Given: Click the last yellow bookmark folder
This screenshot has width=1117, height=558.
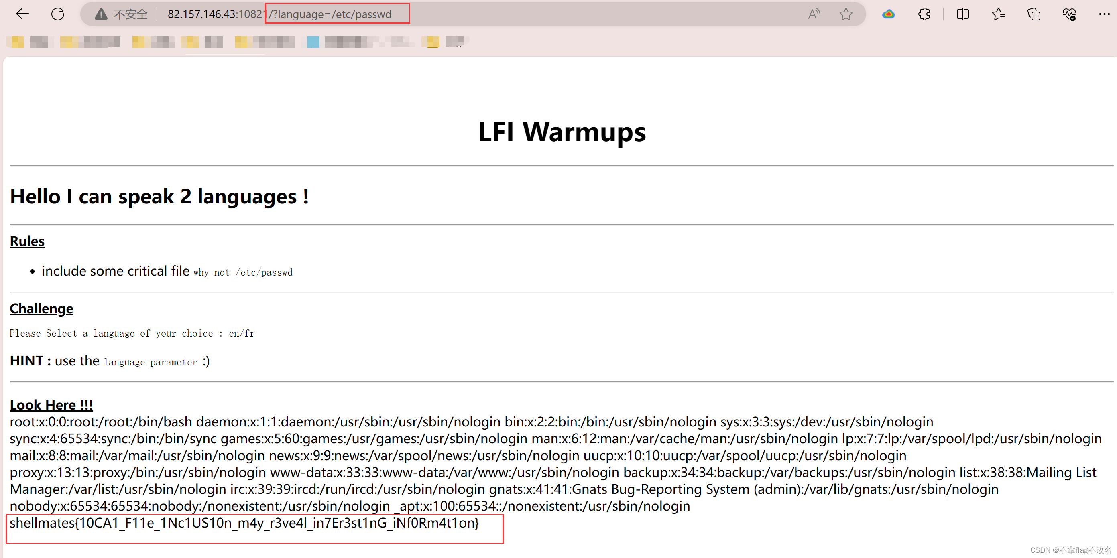Looking at the screenshot, I should coord(432,42).
